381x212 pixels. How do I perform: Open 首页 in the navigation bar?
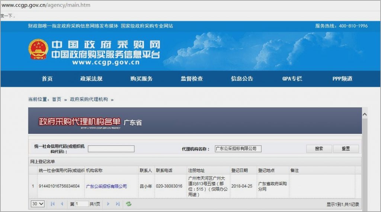(47, 79)
